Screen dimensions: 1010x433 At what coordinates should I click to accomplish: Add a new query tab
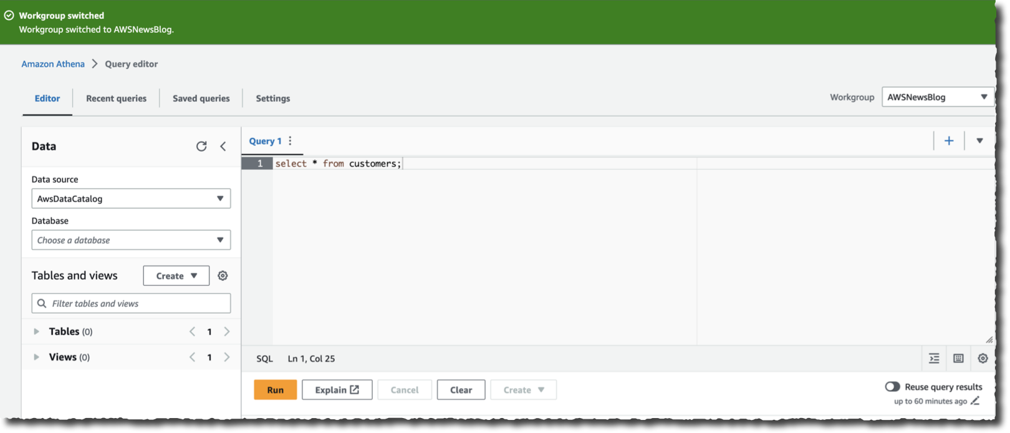click(x=949, y=141)
